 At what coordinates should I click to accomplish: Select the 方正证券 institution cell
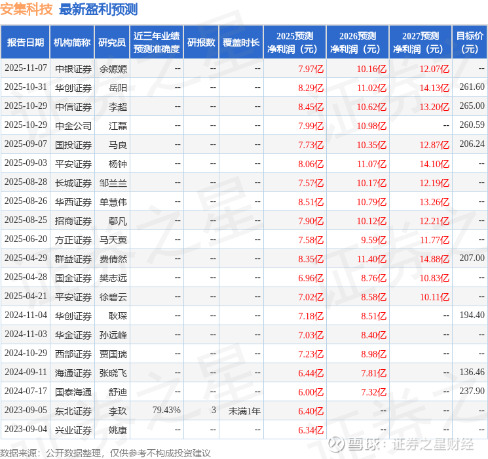(x=73, y=239)
